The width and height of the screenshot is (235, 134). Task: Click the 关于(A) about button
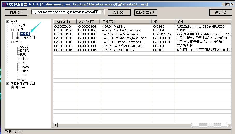(220, 12)
